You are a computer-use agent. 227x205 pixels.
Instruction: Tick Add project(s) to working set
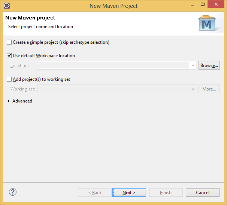click(9, 79)
